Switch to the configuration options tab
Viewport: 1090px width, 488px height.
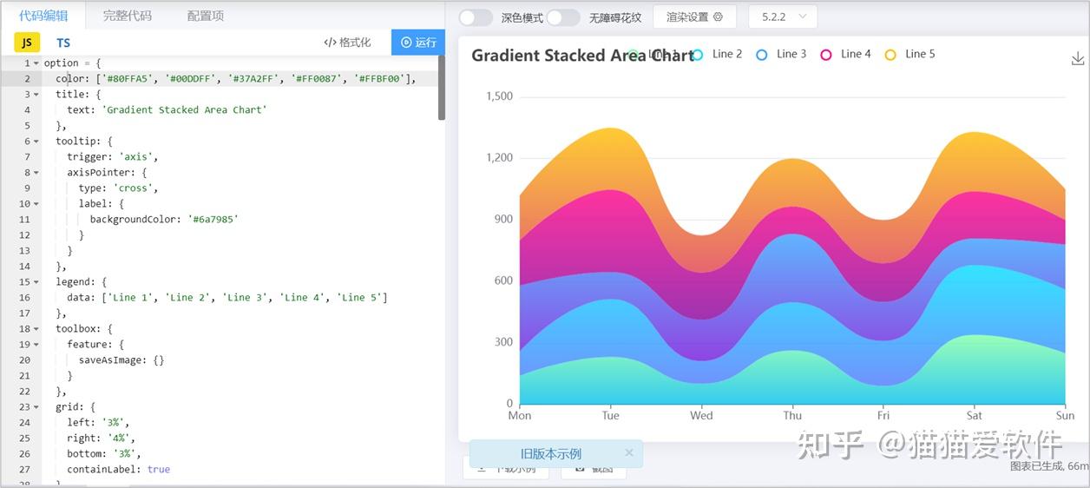[206, 16]
